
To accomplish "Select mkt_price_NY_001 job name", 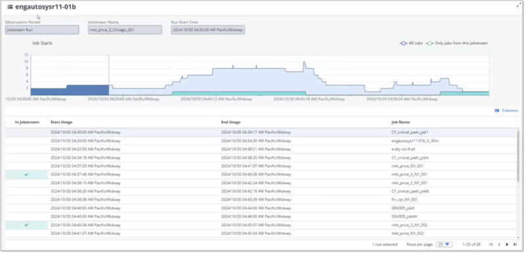I will pyautogui.click(x=407, y=166).
